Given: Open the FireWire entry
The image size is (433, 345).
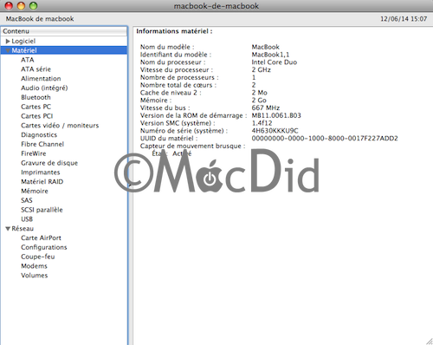Looking at the screenshot, I should point(34,153).
